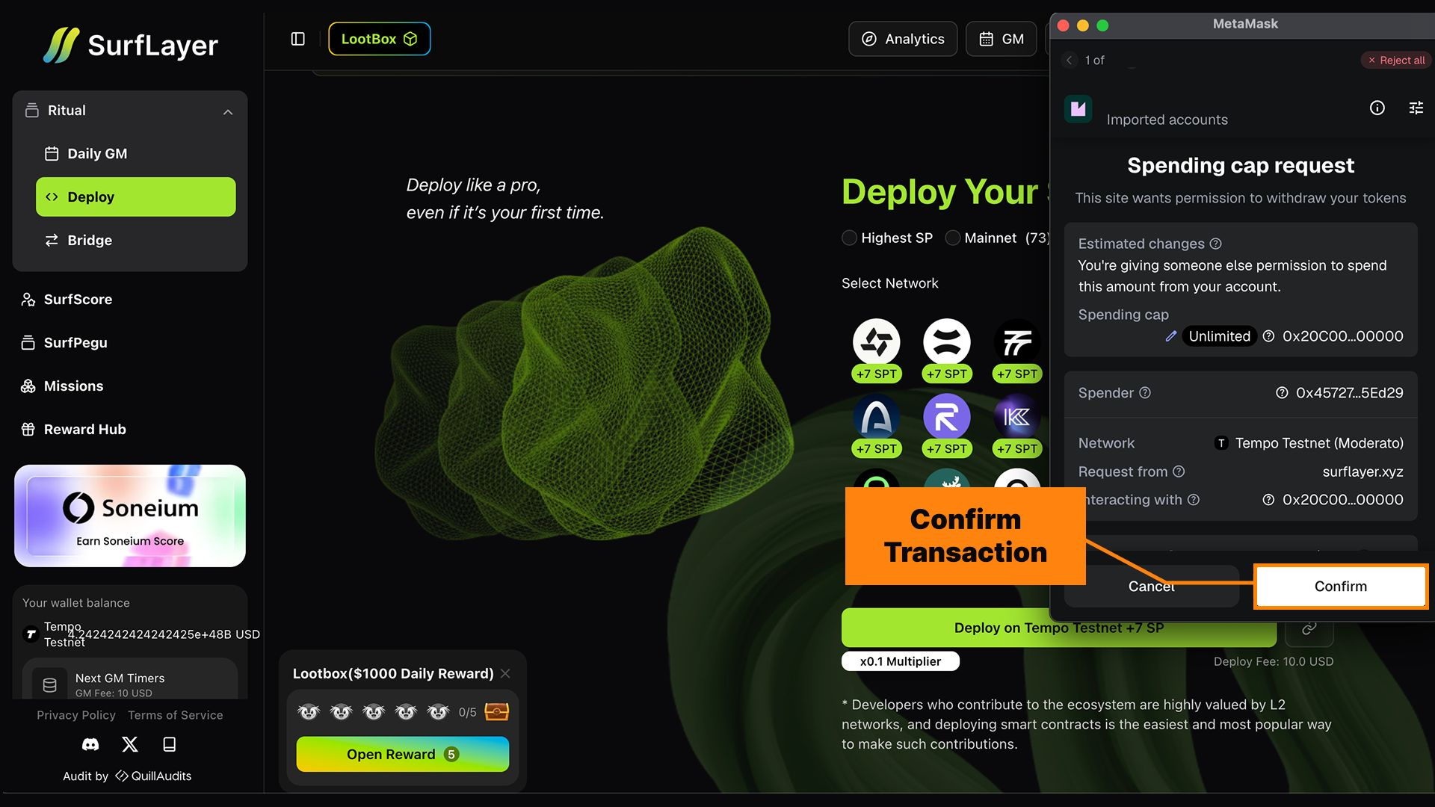1435x807 pixels.
Task: Click the Discord icon in footer
Action: (90, 744)
